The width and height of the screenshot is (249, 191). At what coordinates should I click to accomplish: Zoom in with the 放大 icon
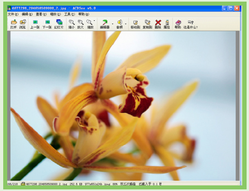pos(80,24)
